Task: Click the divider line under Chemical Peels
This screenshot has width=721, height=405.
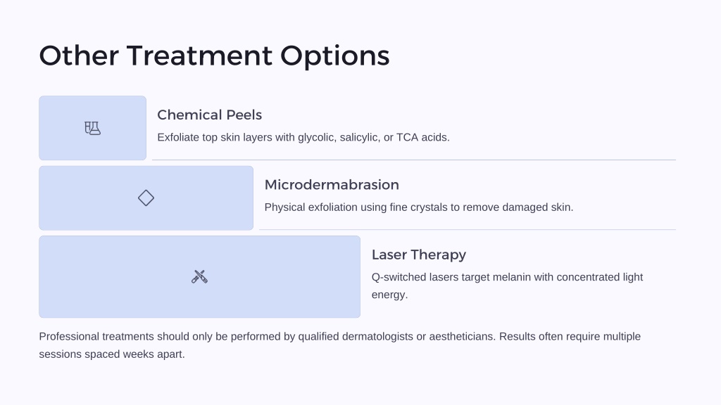Action: 414,160
